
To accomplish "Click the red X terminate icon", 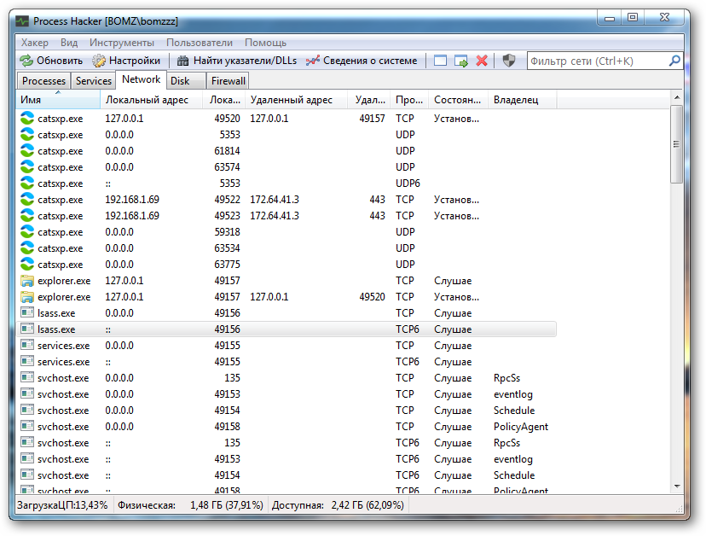I will click(x=482, y=61).
